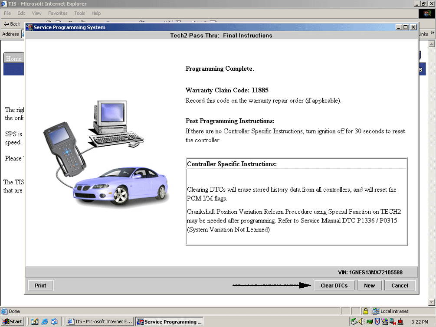Open the Tools menu

[x=79, y=13]
